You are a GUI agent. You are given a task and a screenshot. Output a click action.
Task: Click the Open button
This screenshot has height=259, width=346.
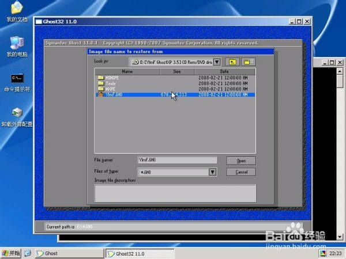[241, 161]
